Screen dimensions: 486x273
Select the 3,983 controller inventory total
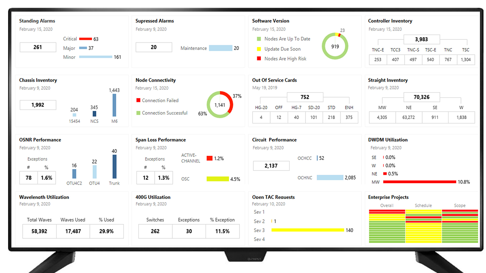(421, 39)
